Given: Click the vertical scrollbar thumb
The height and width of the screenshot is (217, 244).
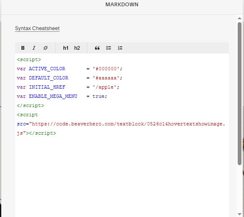Looking at the screenshot, I should coord(239,94).
